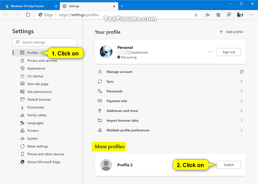This screenshot has height=184, width=258.
Task: Click Add profile
Action: (x=231, y=32)
